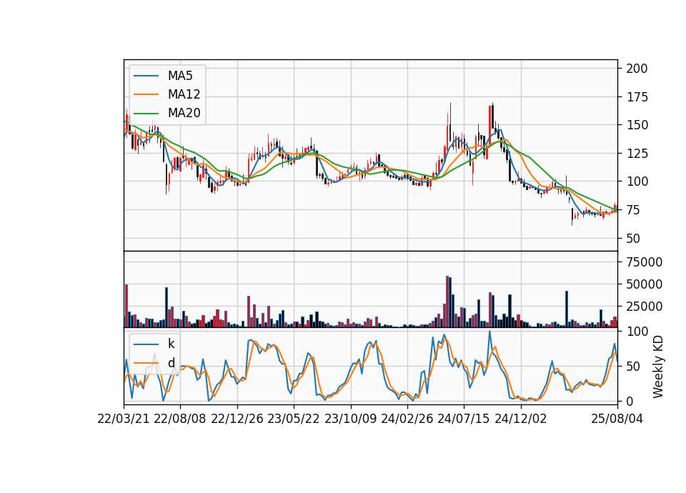The height and width of the screenshot is (493, 686).
Task: Click the d legend label in KD panel
Action: (171, 363)
